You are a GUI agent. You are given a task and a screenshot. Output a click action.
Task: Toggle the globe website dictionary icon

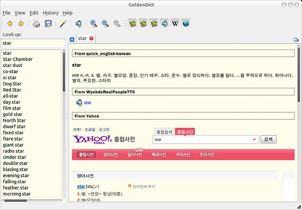[x=186, y=23]
